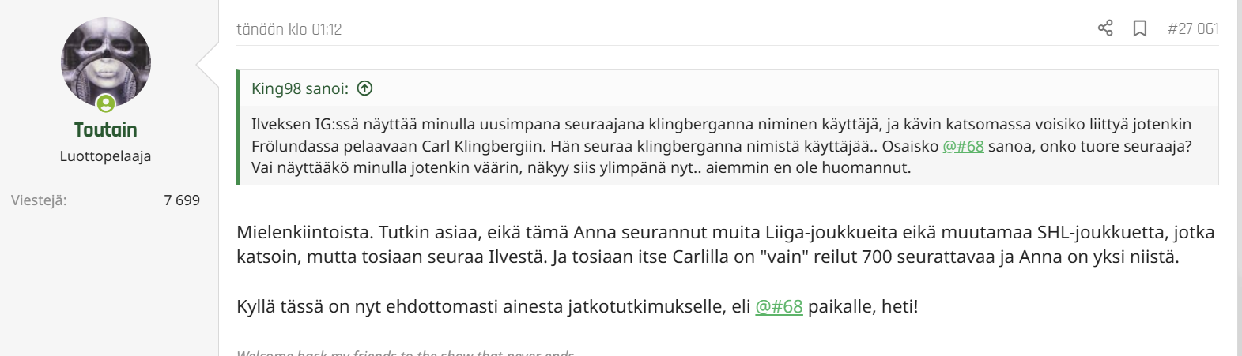Bookmark post #27 061 with bookmark icon

tap(1140, 28)
